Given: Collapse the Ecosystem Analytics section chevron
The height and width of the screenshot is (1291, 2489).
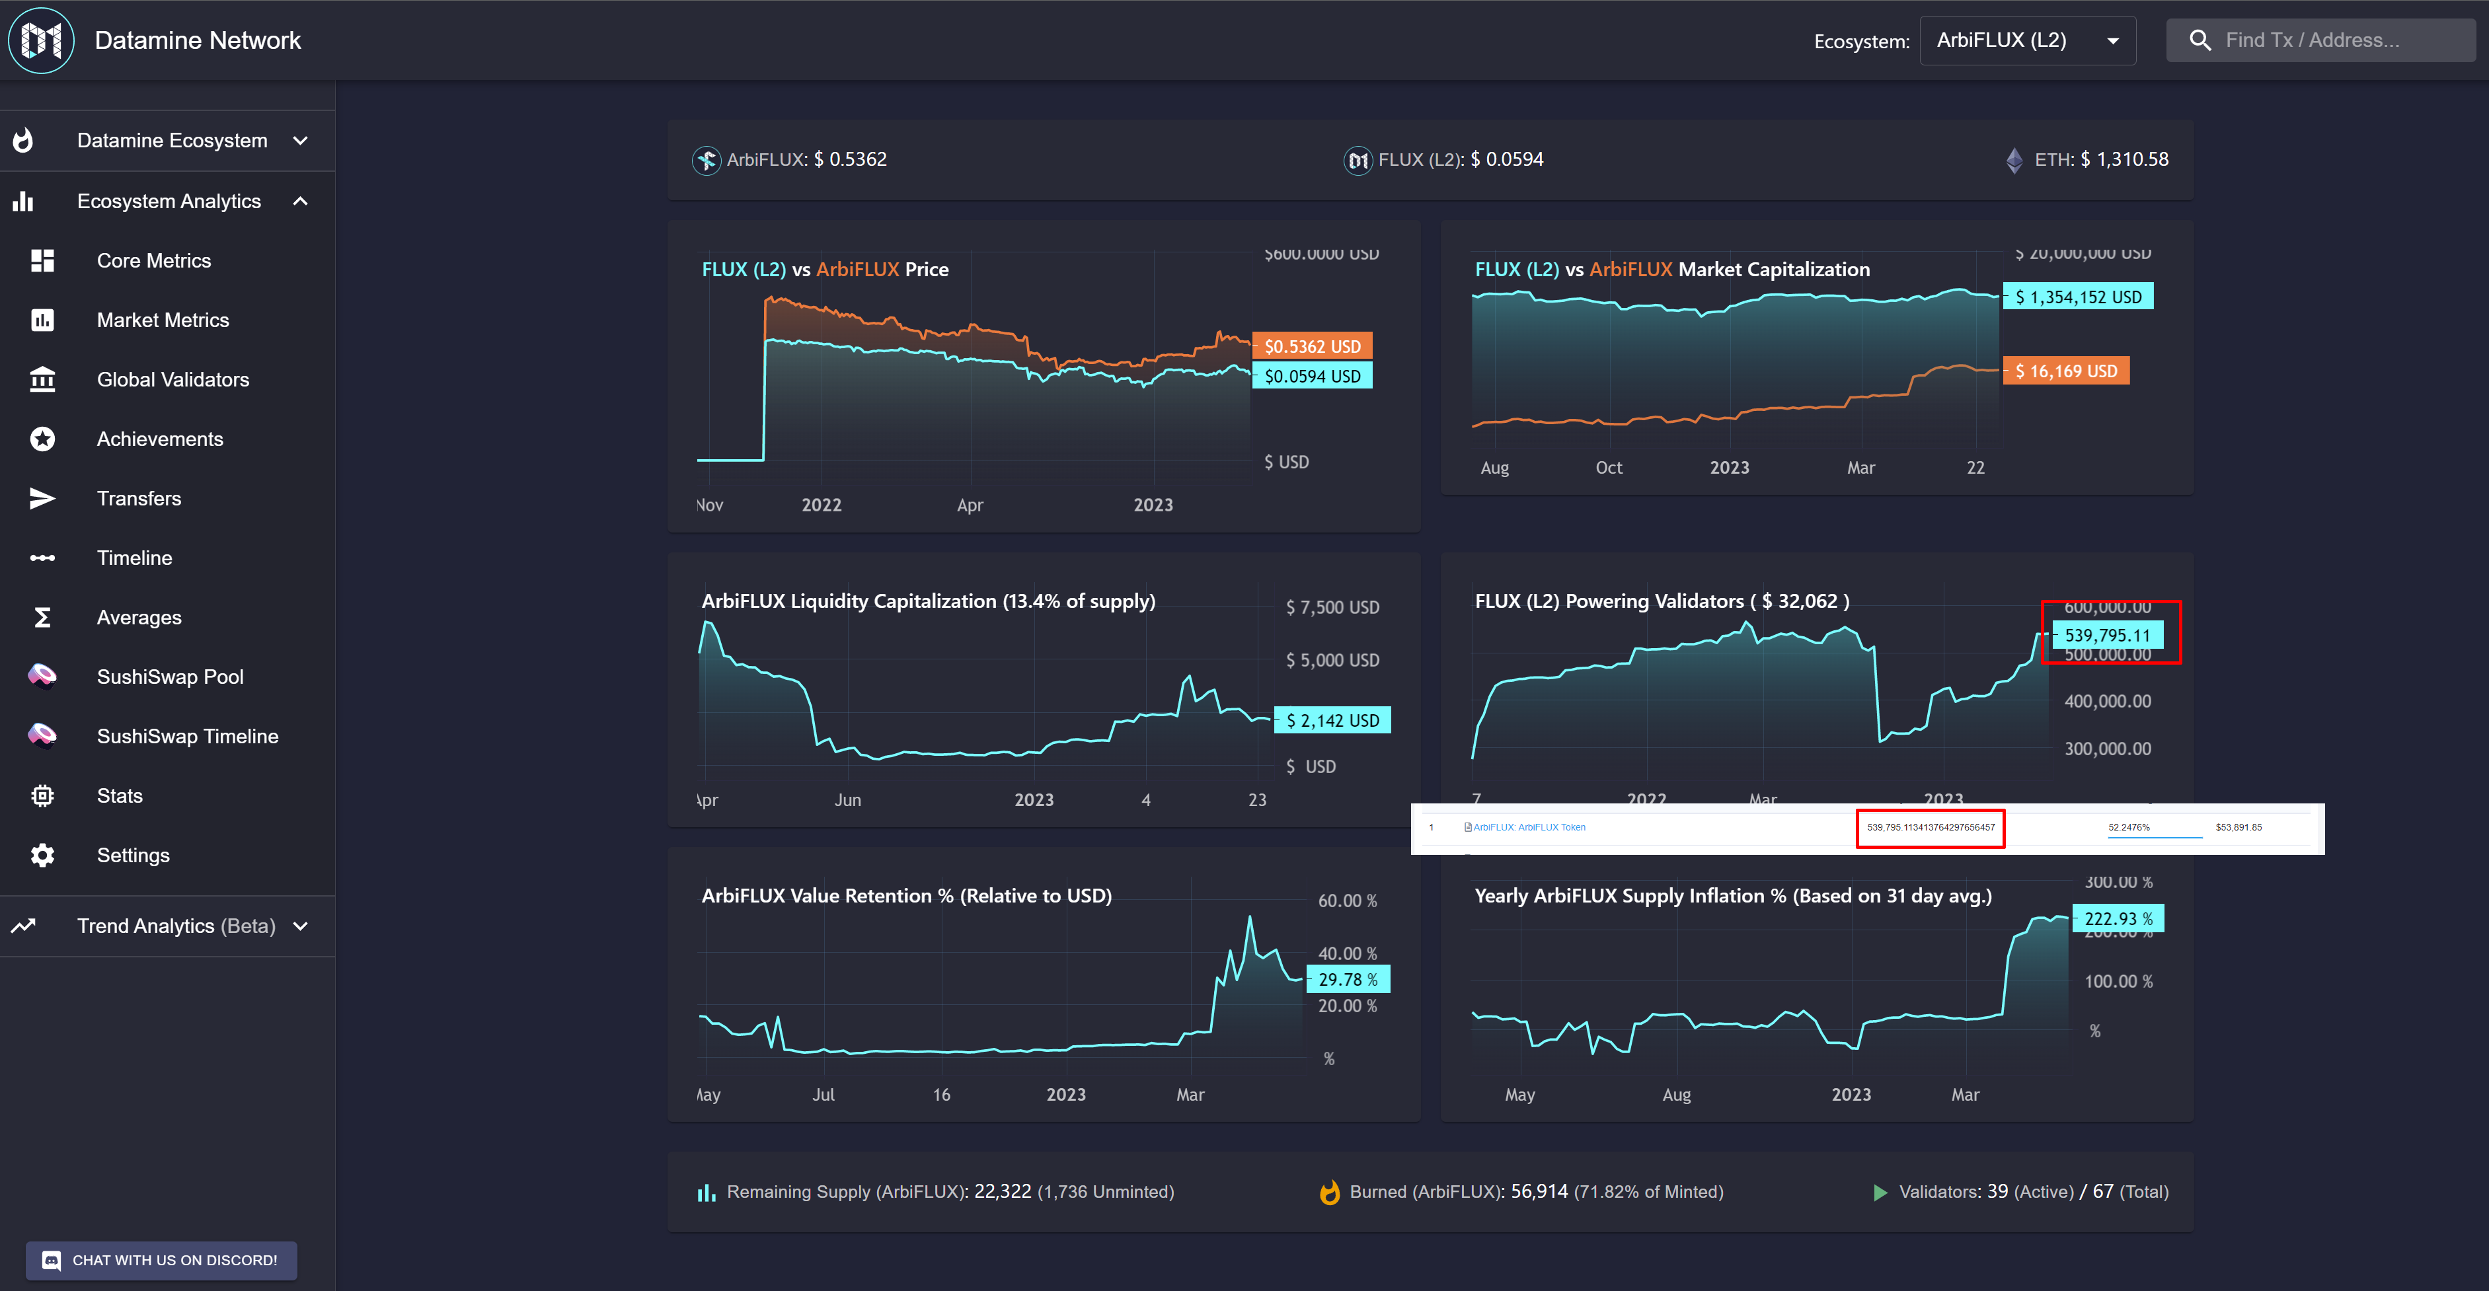Looking at the screenshot, I should (x=301, y=201).
